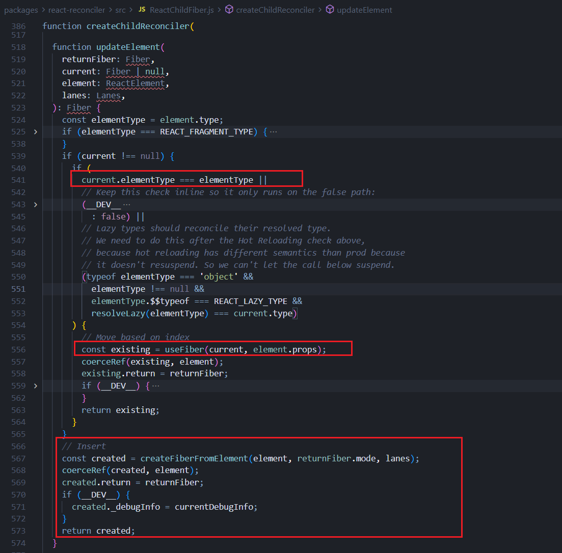Click the JS file icon in breadcrumb
Viewport: 562px width, 553px height.
142,9
